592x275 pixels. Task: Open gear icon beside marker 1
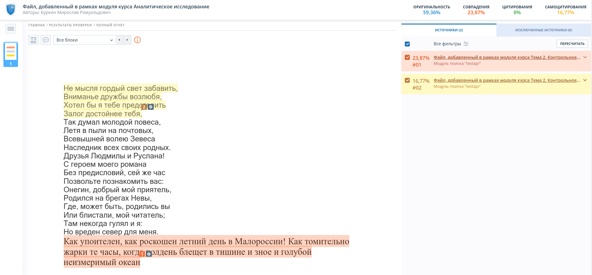pyautogui.click(x=149, y=254)
